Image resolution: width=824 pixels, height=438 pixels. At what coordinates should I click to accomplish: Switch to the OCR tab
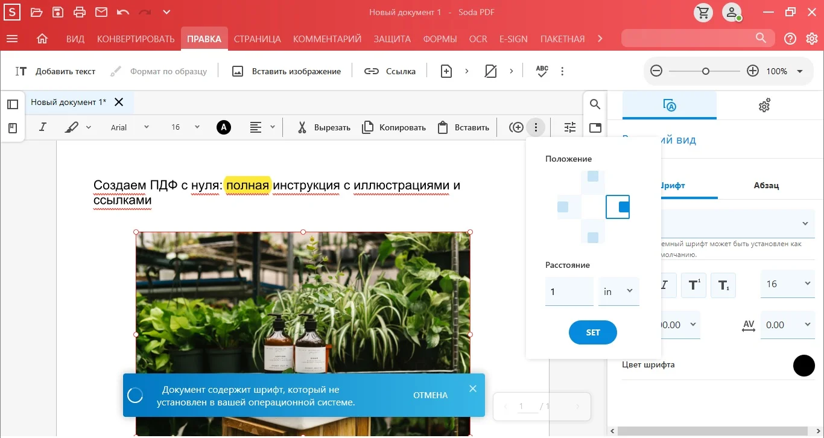coord(478,39)
